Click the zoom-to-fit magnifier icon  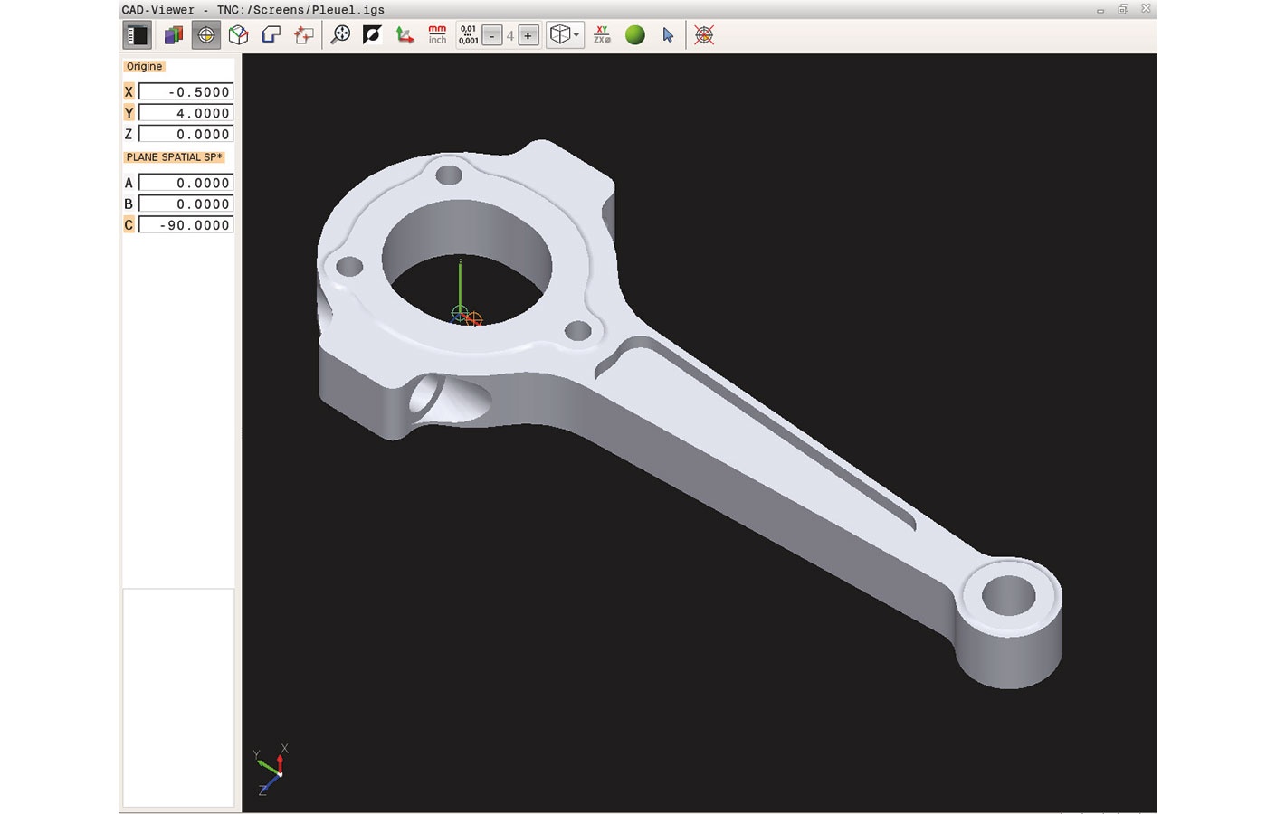click(x=341, y=35)
